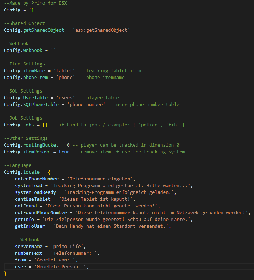Click the 'Config.routingBucket' identifier

coord(31,145)
